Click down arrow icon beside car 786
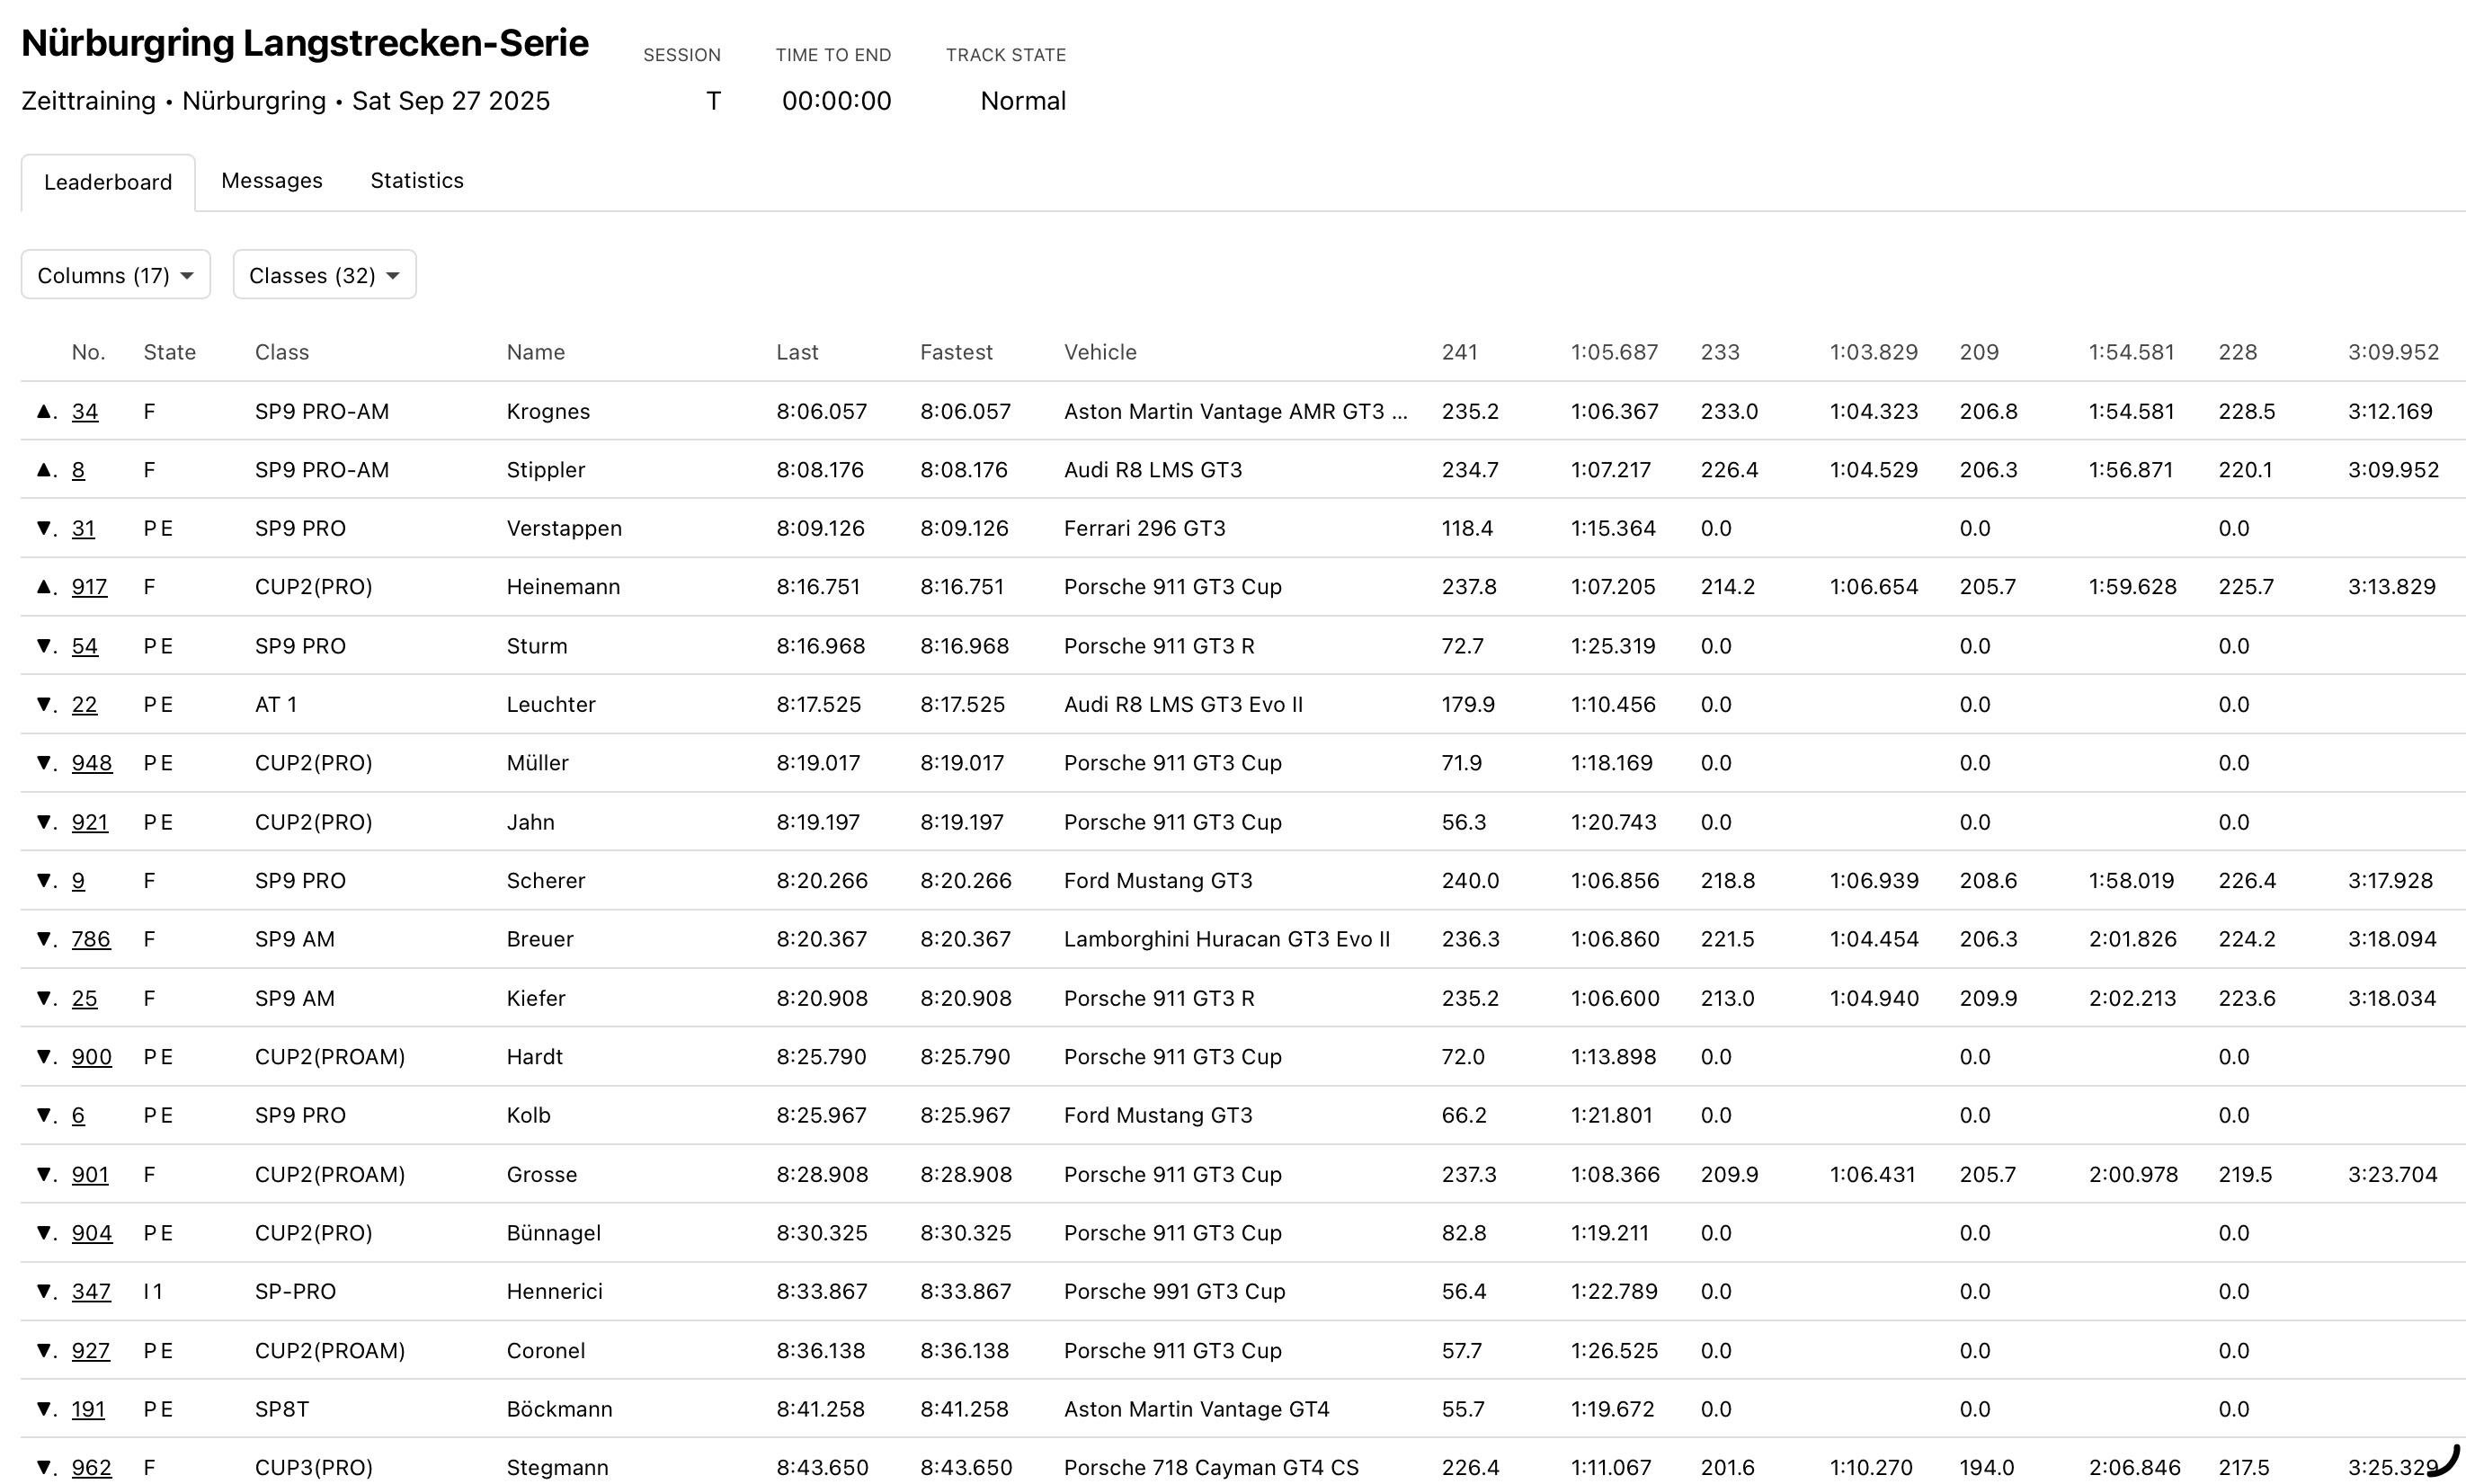This screenshot has height=1484, width=2466. pos(43,939)
